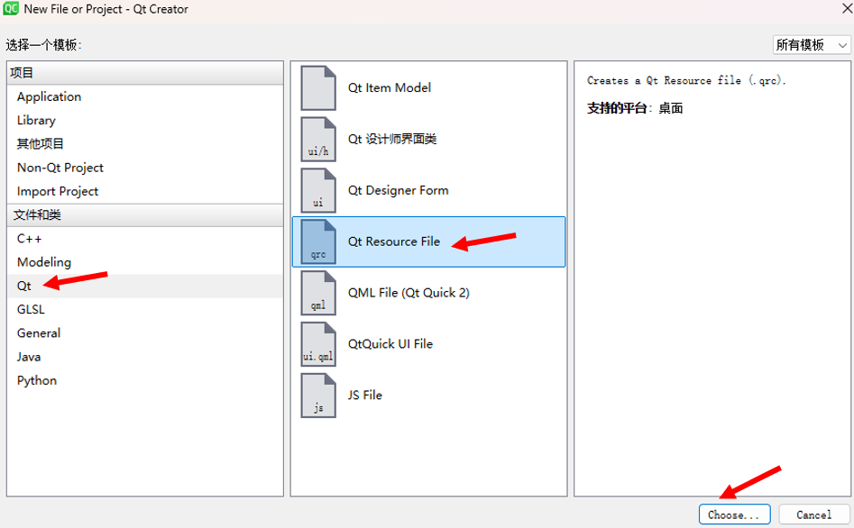Select the C++ files category
The image size is (854, 528).
click(145, 239)
